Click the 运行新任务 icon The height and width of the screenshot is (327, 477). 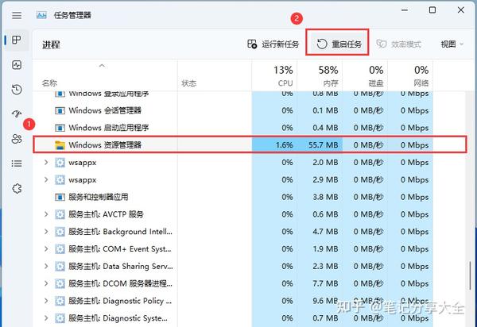coord(252,44)
